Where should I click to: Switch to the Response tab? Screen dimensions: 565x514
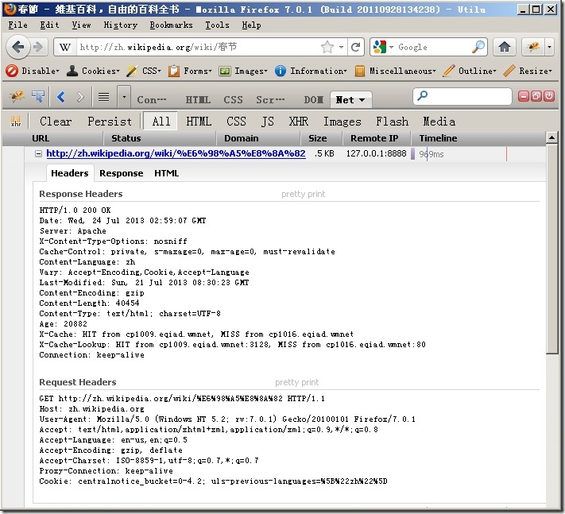tap(121, 173)
